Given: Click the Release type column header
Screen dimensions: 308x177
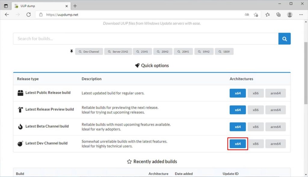Looking at the screenshot, I should click(28, 79).
